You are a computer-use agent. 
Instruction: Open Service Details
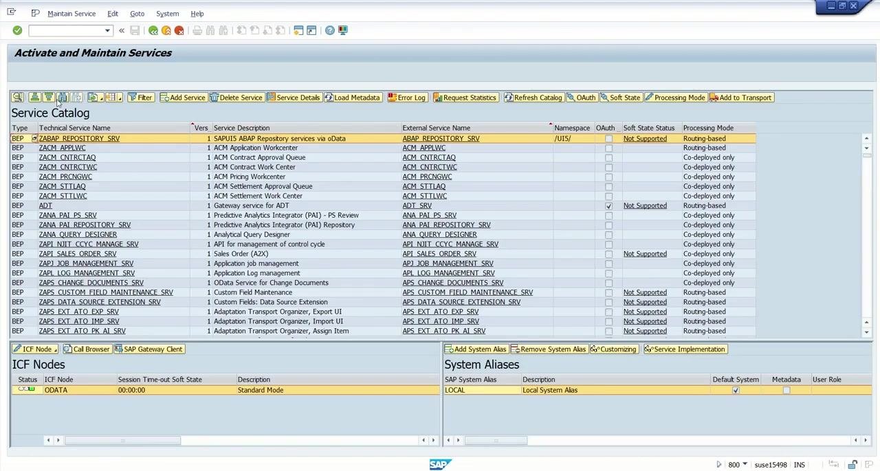(294, 97)
